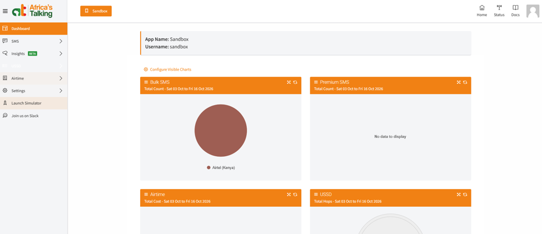Click 'Total Hops' date range text
The height and width of the screenshot is (234, 542).
pyautogui.click(x=348, y=202)
